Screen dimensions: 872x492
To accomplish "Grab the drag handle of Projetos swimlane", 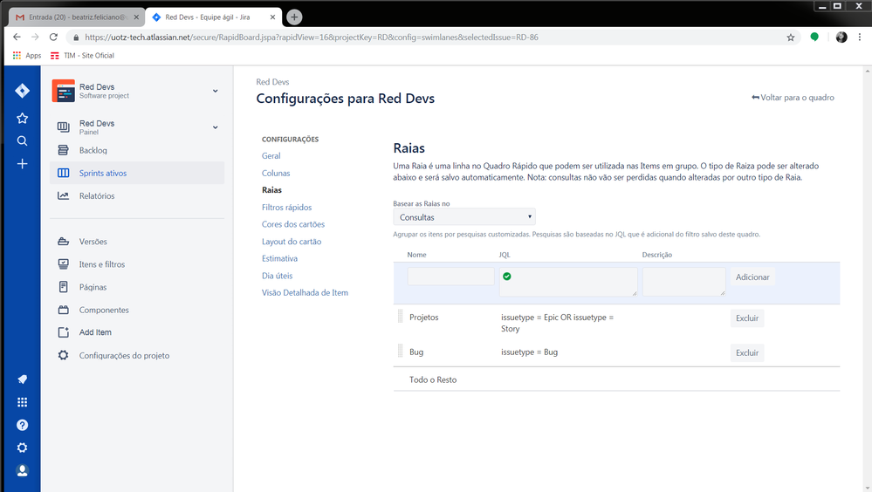I will coord(400,317).
